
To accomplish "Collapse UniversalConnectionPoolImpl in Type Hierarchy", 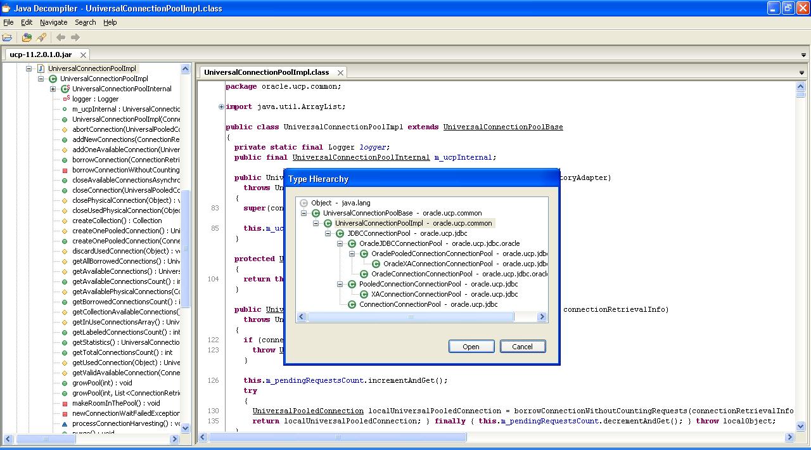I will 316,223.
